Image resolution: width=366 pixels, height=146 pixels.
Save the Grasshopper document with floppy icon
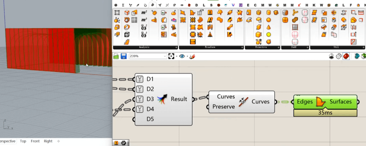point(124,56)
